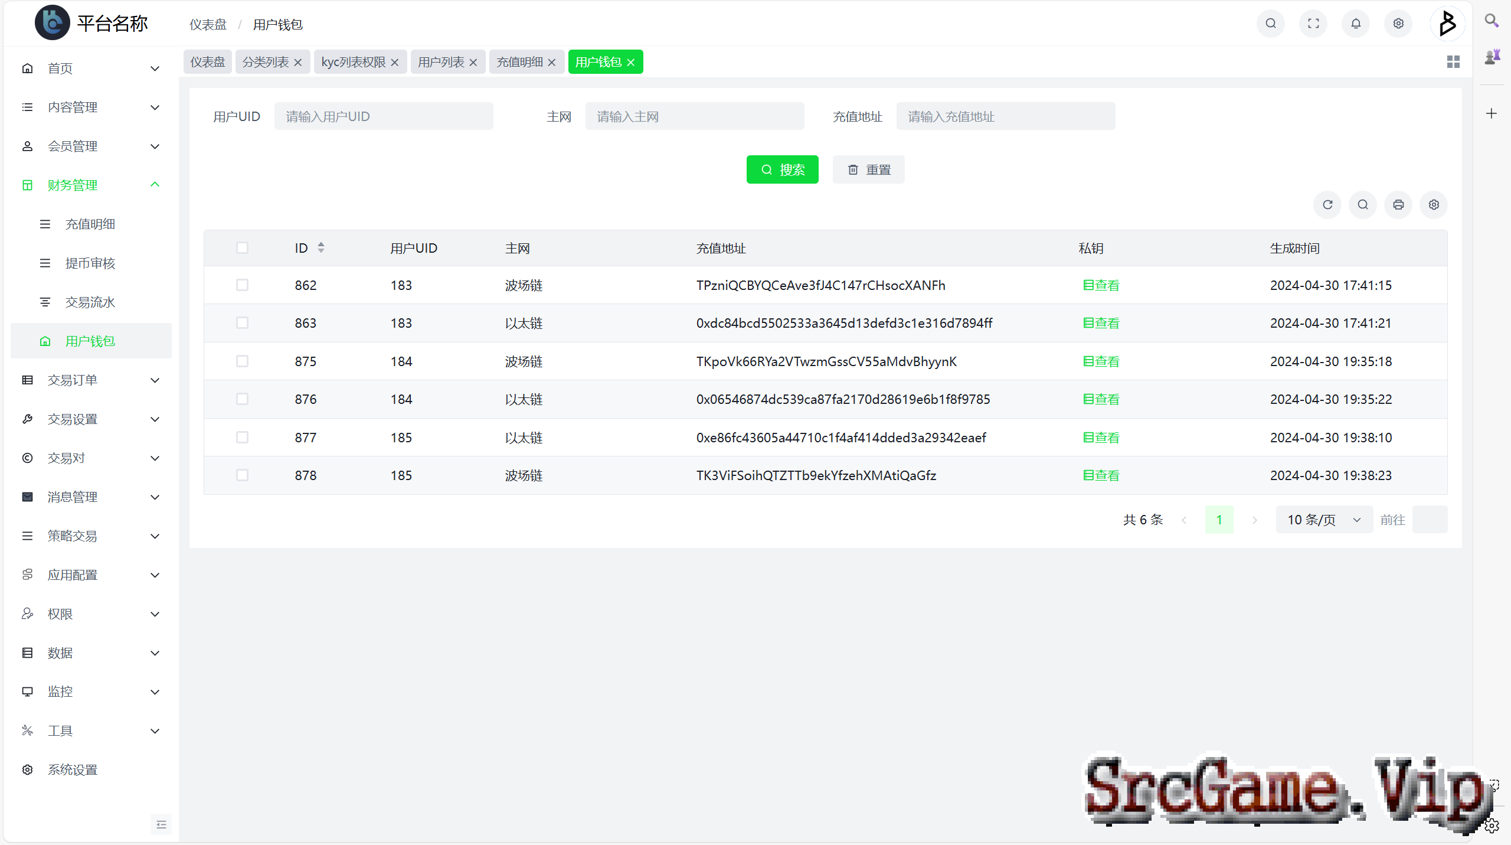Check the row with ID 863
This screenshot has width=1511, height=845.
tap(242, 323)
